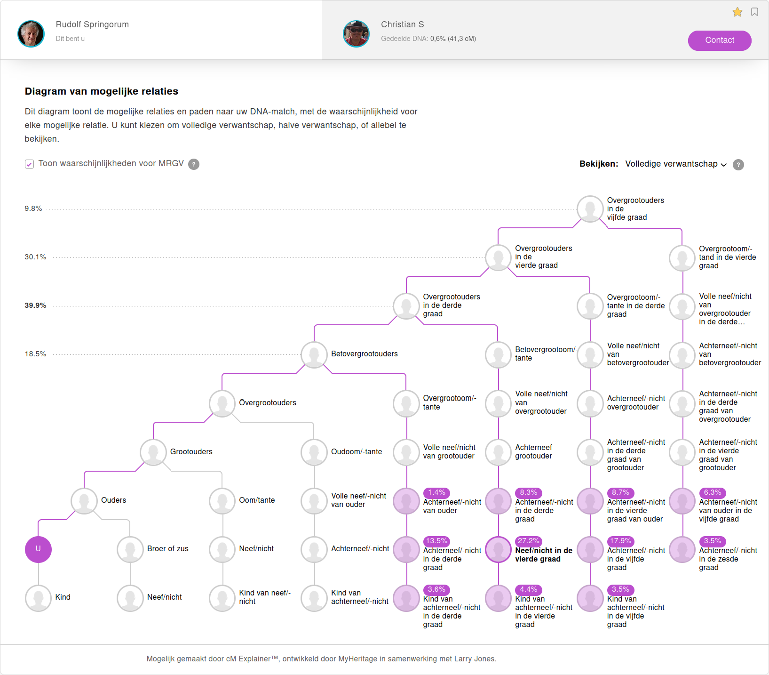The image size is (769, 675).
Task: Click the Ouders node
Action: [x=84, y=501]
